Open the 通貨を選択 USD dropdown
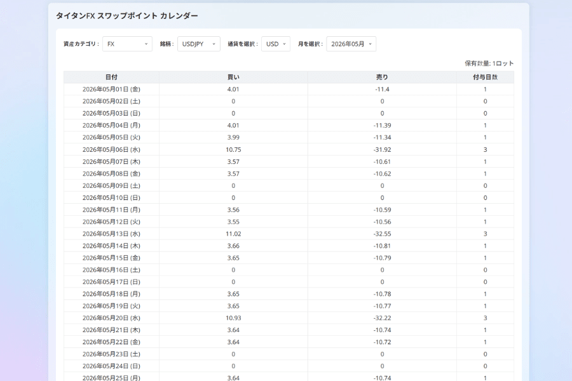This screenshot has height=381, width=572. click(x=276, y=44)
